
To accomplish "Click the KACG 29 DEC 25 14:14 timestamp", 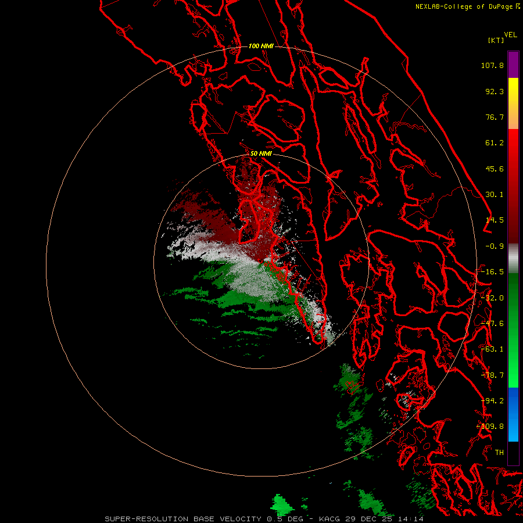I will [371, 519].
